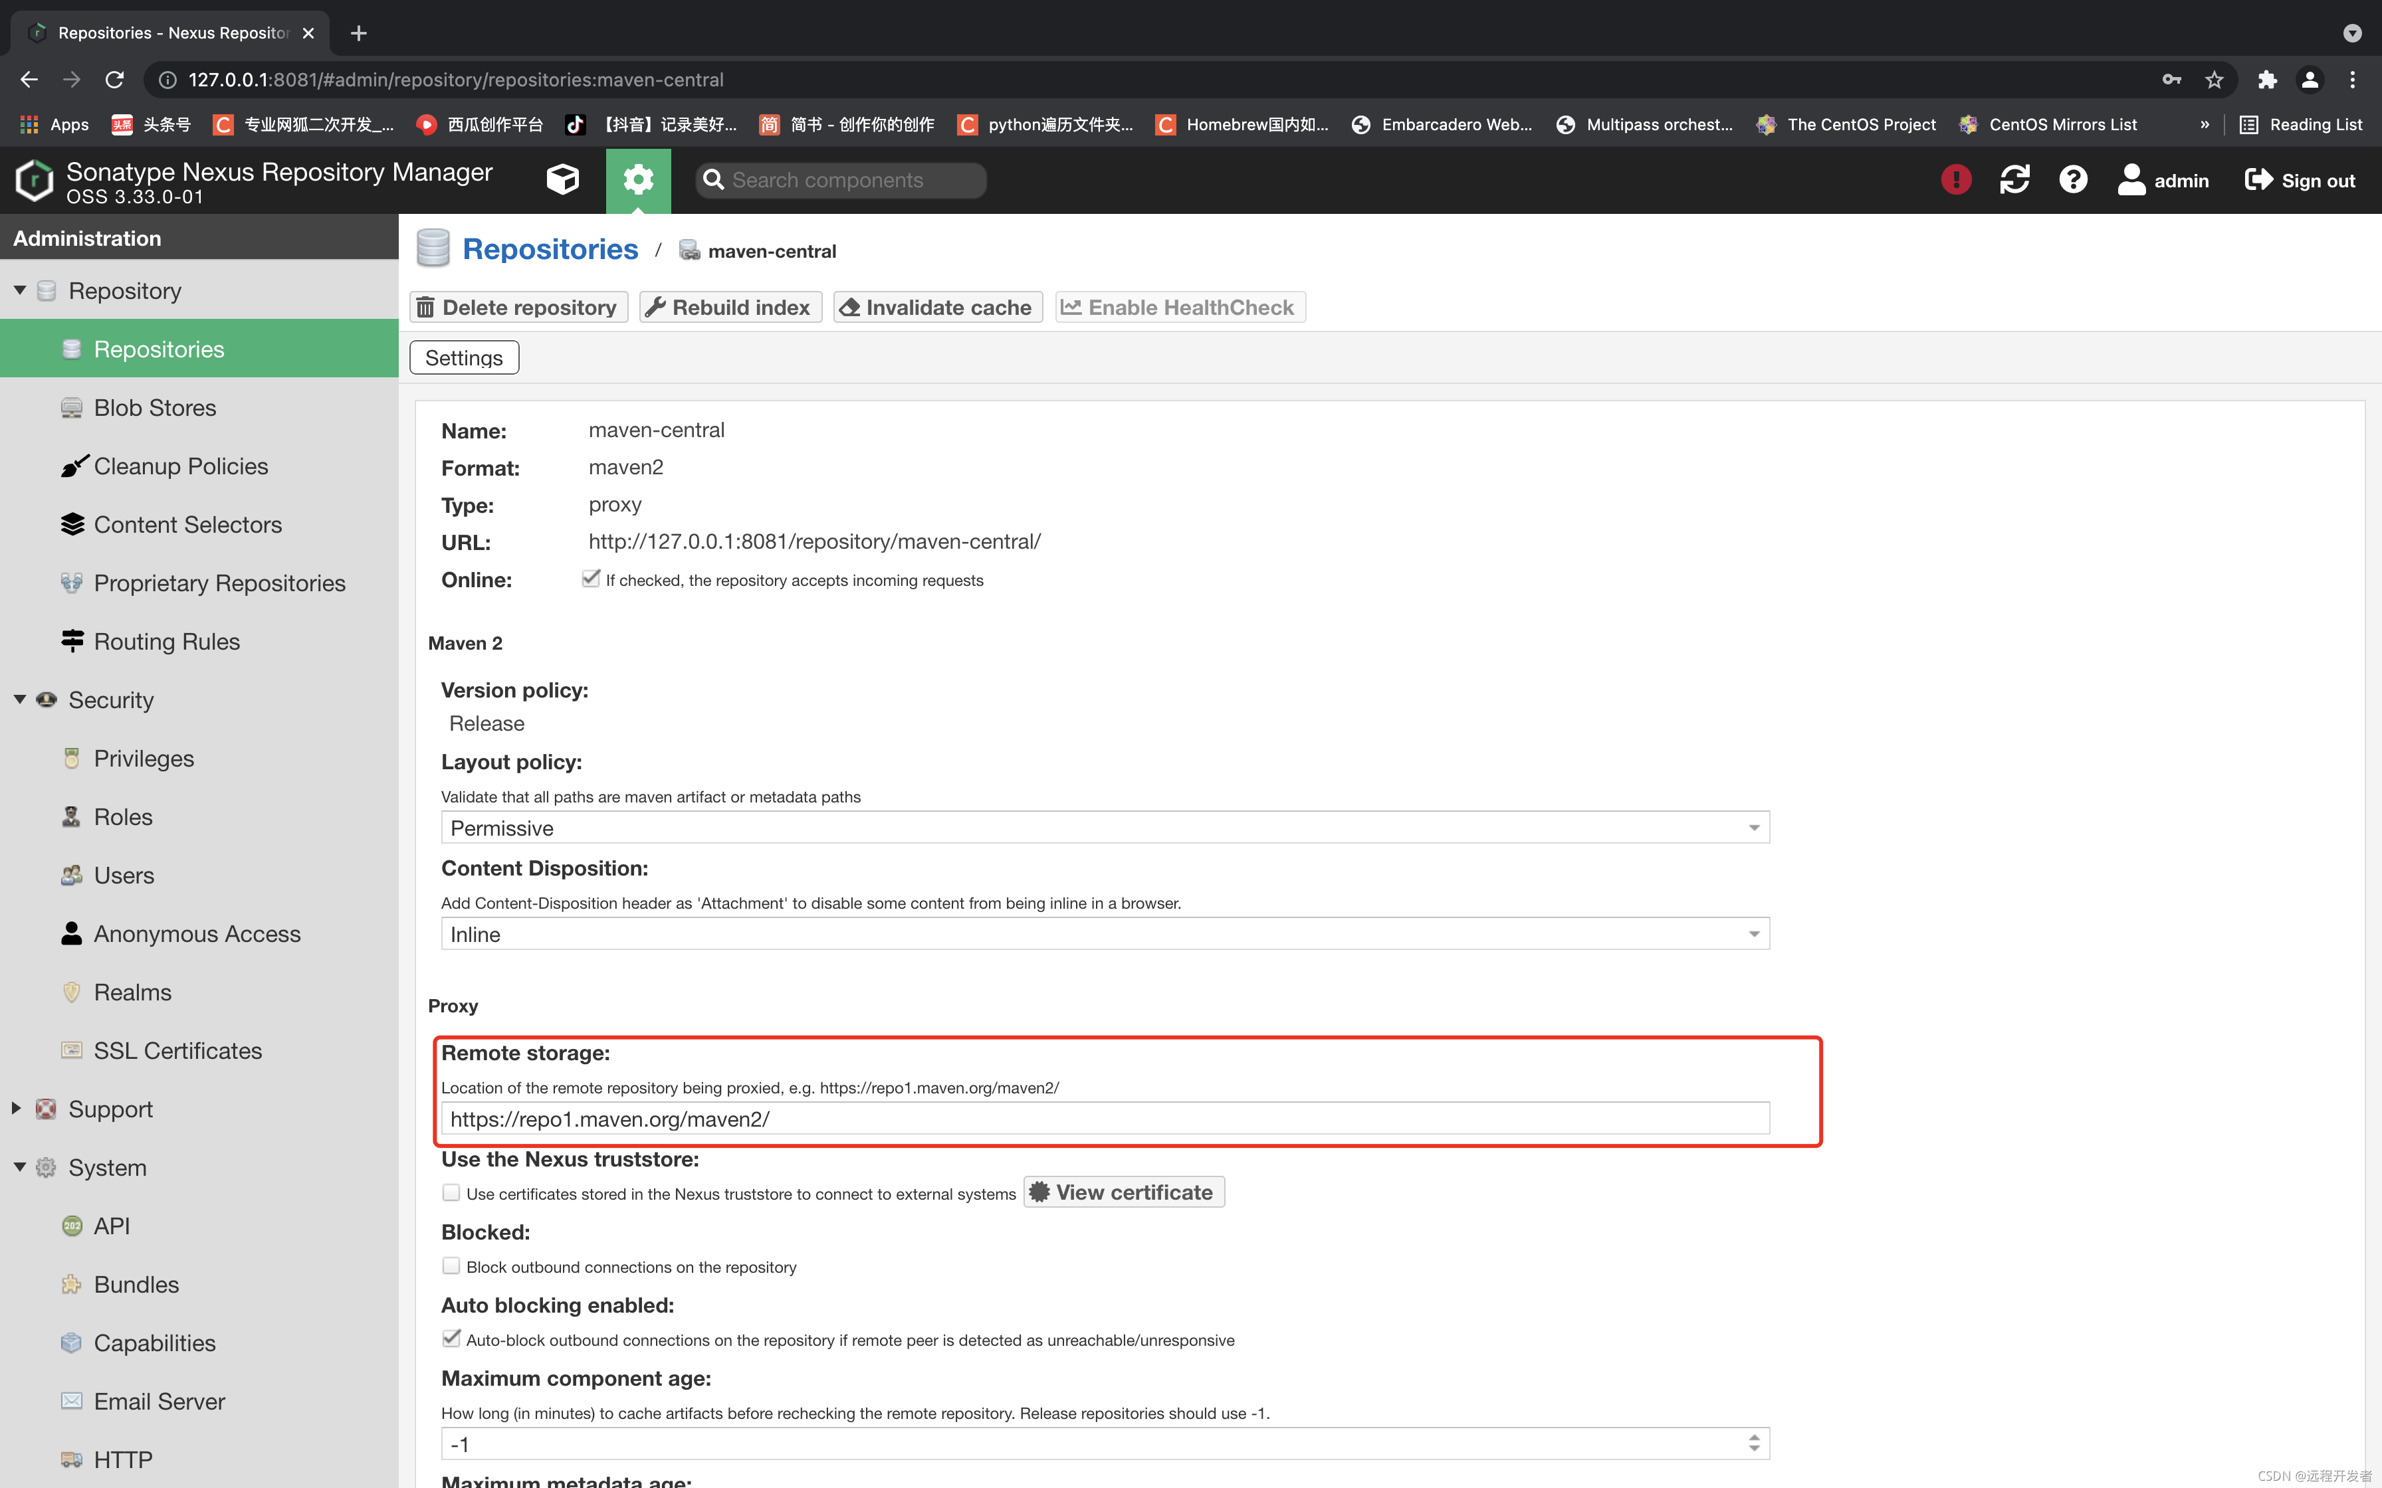Screen dimensions: 2382x1488
Task: Check Block outbound connections checkbox
Action: [451, 1265]
